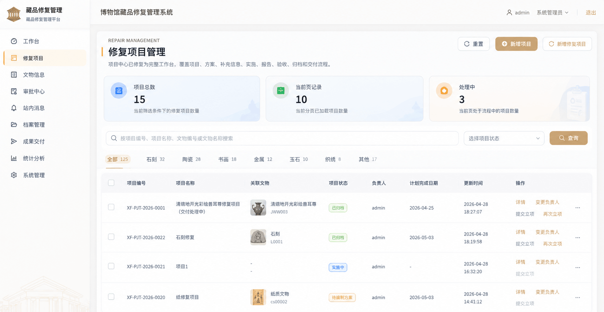604x312 pixels.
Task: Click the 统计分析 bar chart icon
Action: point(14,158)
